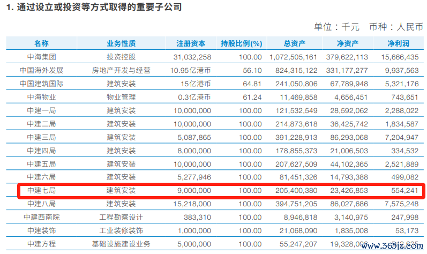Click net profit 15,666,435
This screenshot has width=427, height=254.
click(400, 57)
